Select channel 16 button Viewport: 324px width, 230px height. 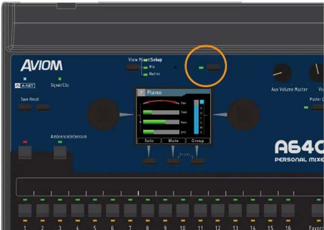tap(288, 210)
